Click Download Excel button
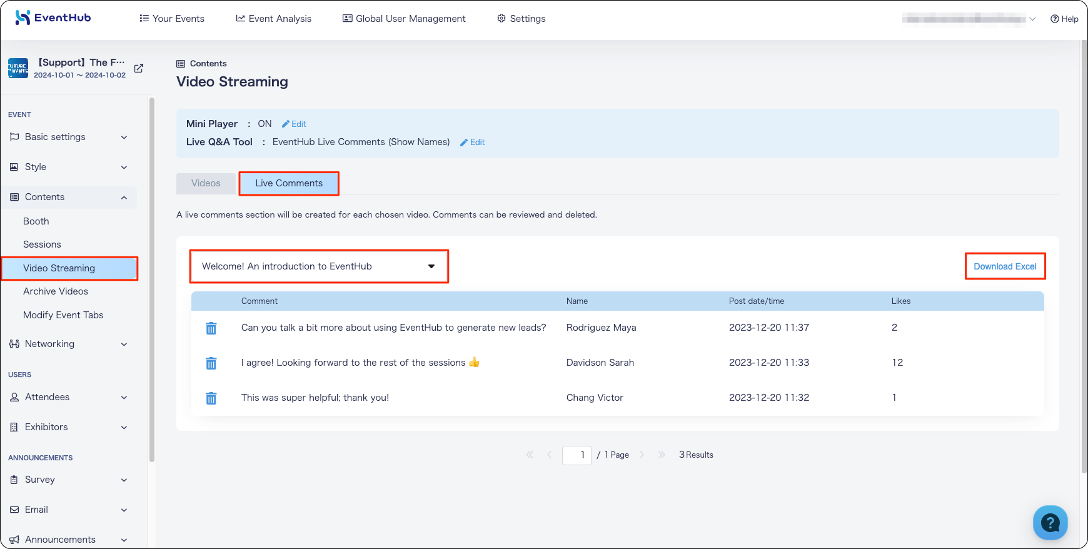 [1005, 266]
